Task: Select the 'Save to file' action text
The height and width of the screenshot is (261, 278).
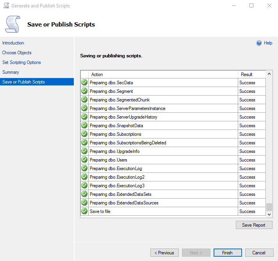Action: click(x=100, y=211)
